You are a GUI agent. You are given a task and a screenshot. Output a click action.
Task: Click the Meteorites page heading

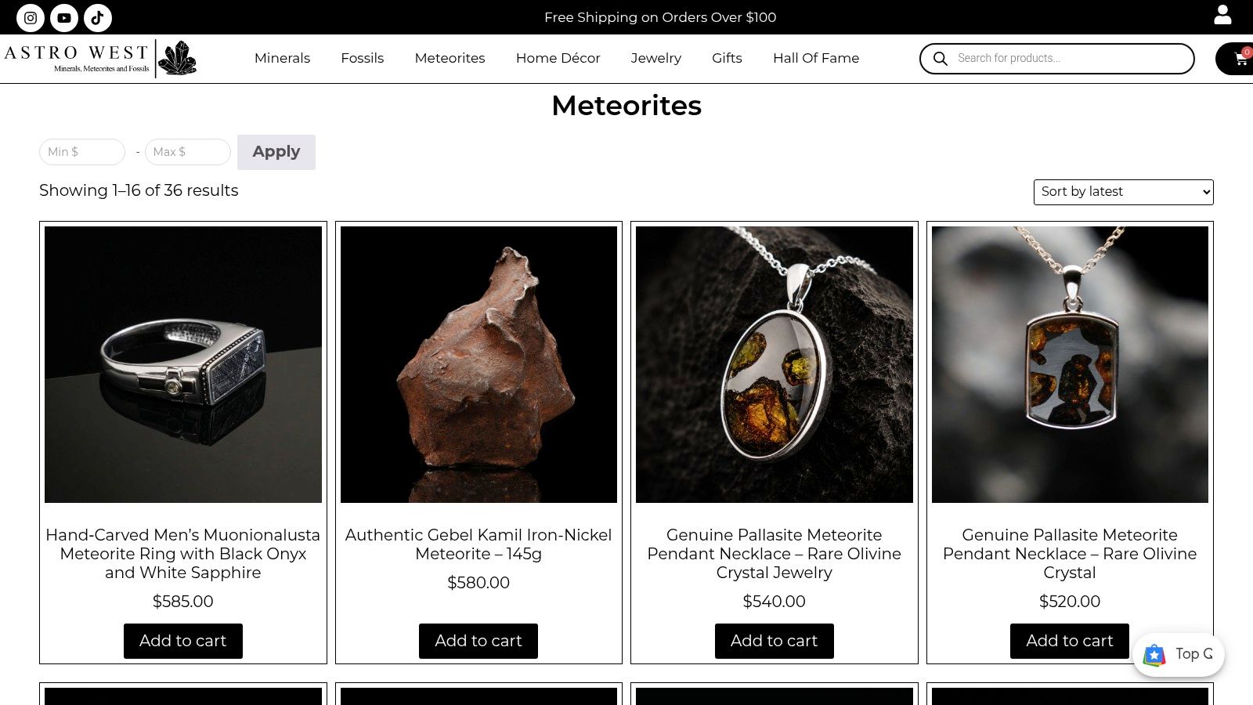coord(626,106)
